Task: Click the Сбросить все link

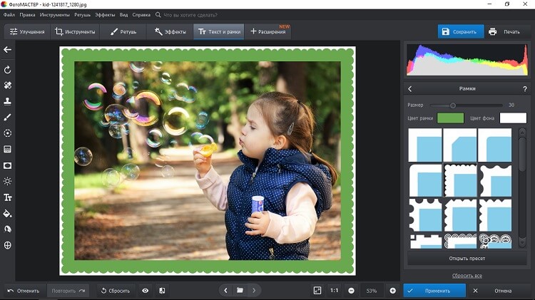Action: [467, 276]
